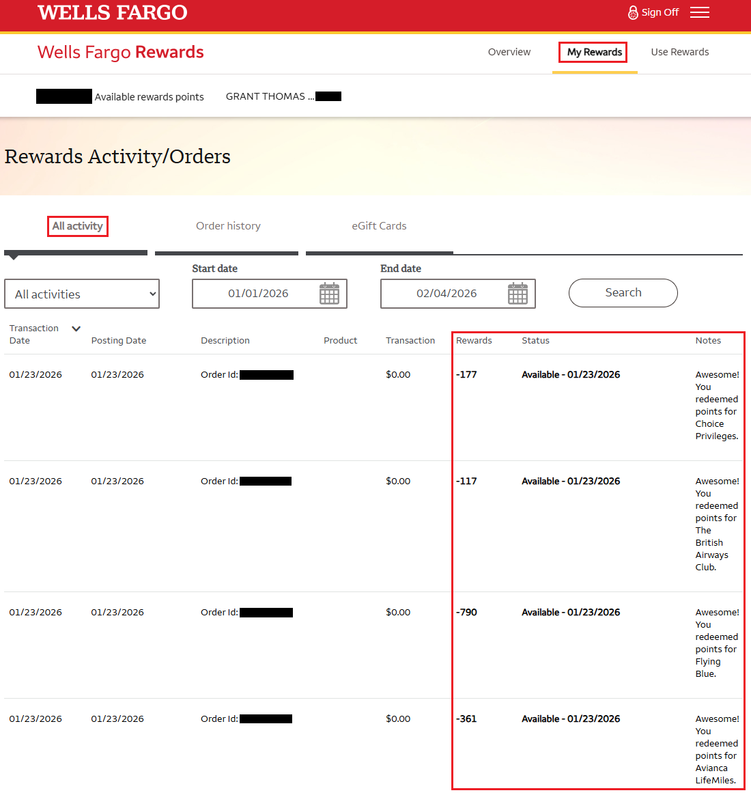Expand the All activities dropdown
The image size is (751, 795).
click(x=82, y=294)
